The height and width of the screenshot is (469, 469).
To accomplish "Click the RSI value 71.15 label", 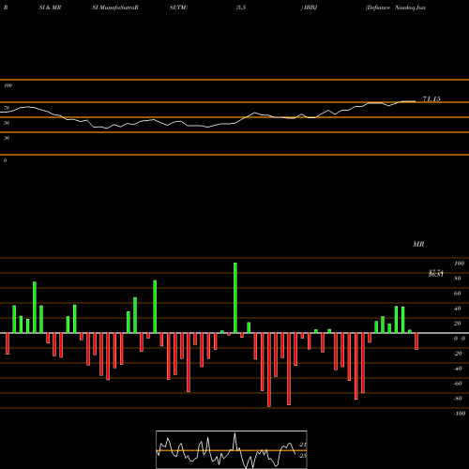I will [431, 99].
